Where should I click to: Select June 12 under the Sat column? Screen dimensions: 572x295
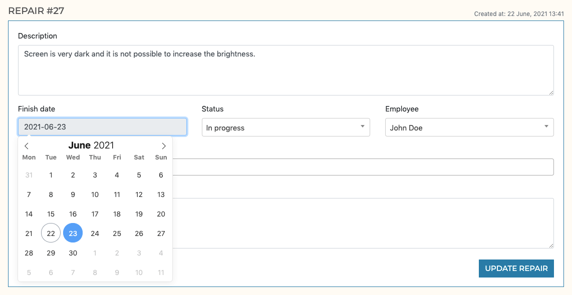(x=139, y=194)
